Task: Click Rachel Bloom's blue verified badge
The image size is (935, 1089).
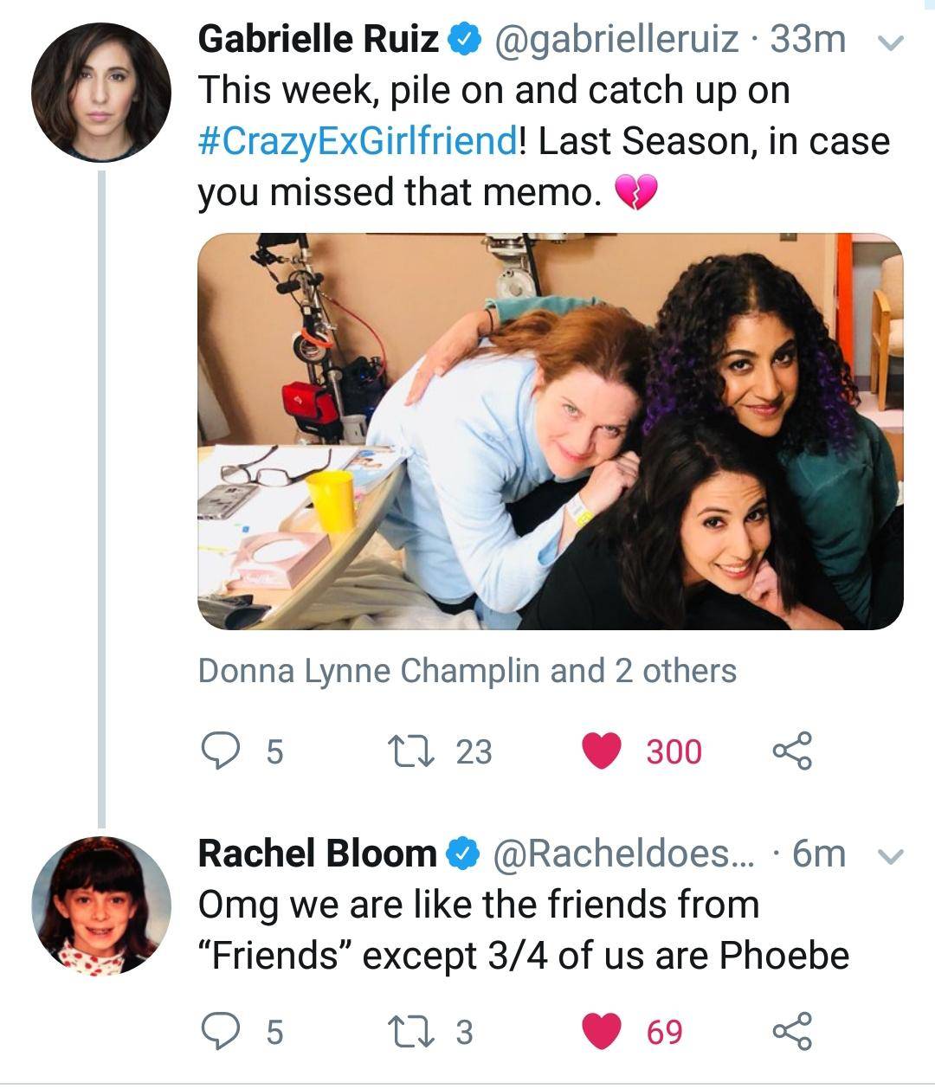Action: 461,854
